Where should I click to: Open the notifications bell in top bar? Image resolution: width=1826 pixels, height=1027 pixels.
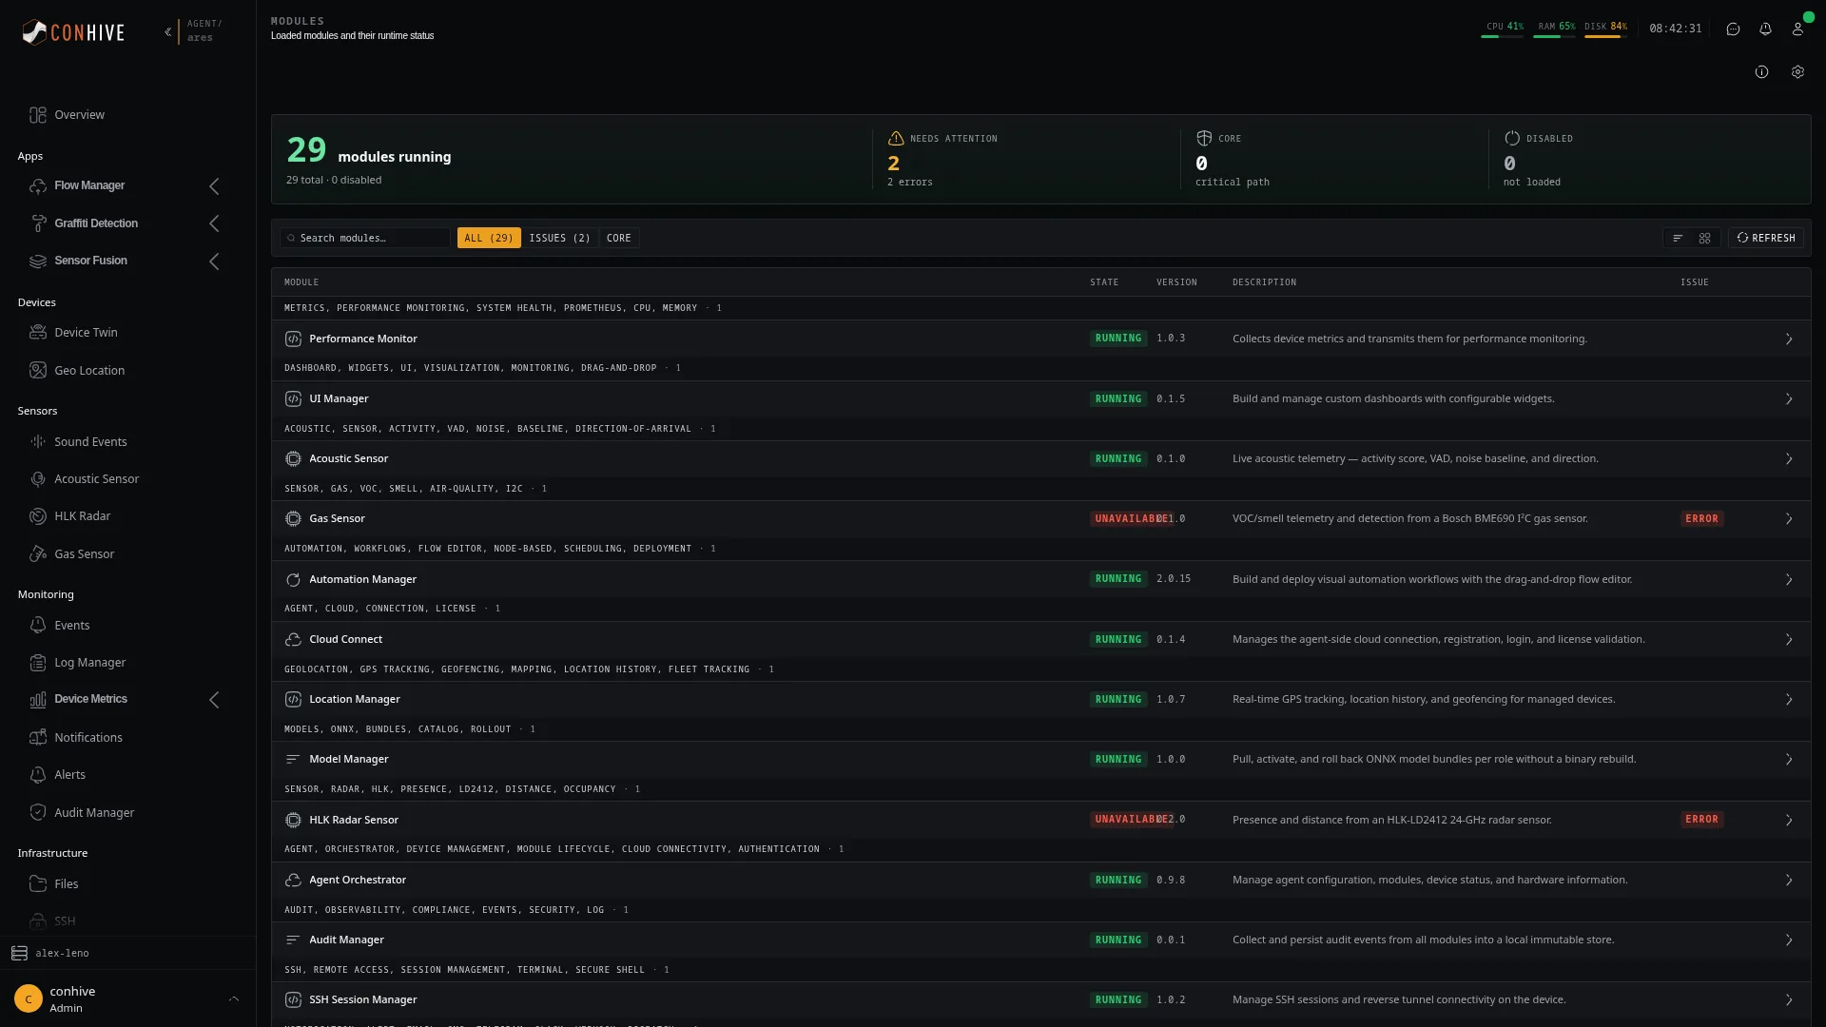pos(1765,29)
